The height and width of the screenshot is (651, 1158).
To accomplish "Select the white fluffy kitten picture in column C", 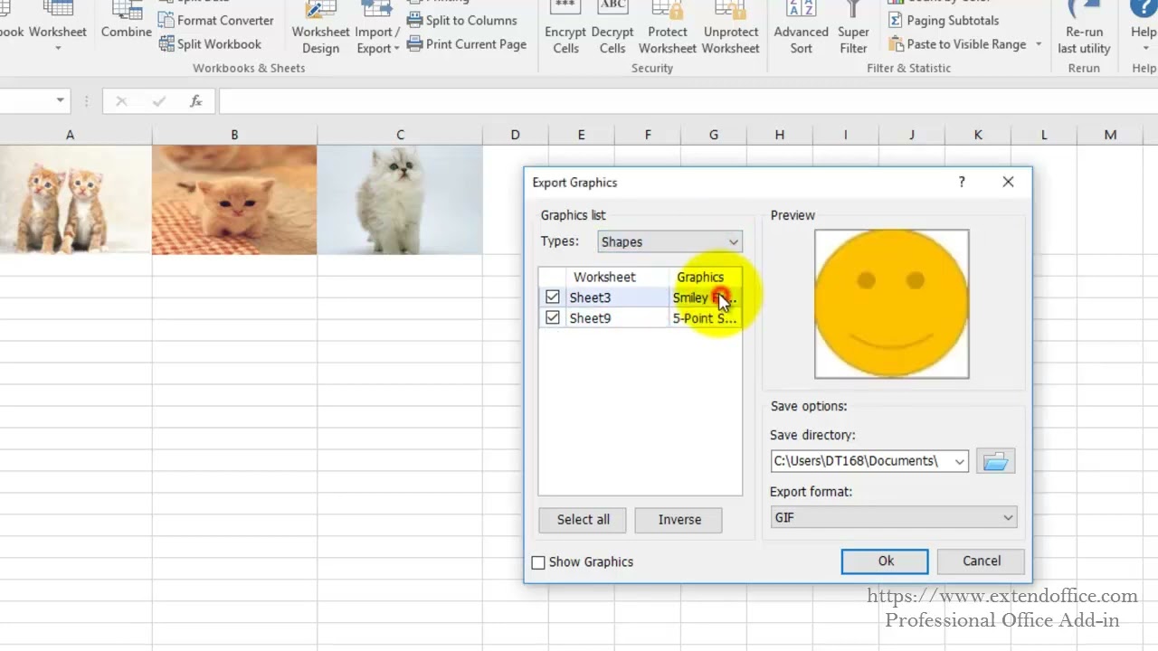I will click(x=400, y=200).
